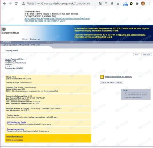Screen dimensions: 153x148
Task: Go back using the browser back arrow
Action: tap(5, 3)
